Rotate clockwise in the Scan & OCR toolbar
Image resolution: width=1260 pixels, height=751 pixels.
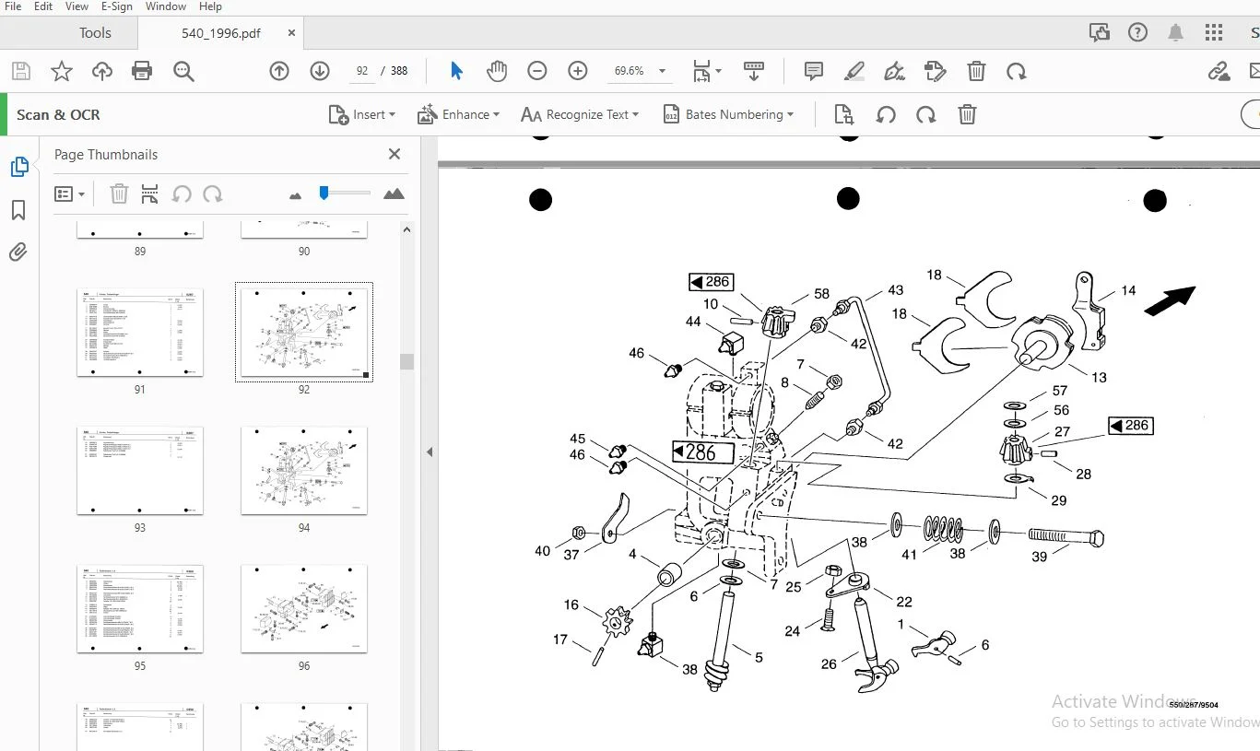coord(926,114)
